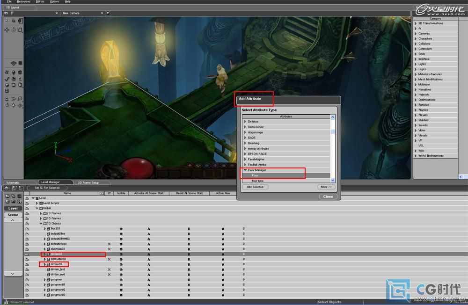Click Set IC For Selected button

click(x=47, y=188)
